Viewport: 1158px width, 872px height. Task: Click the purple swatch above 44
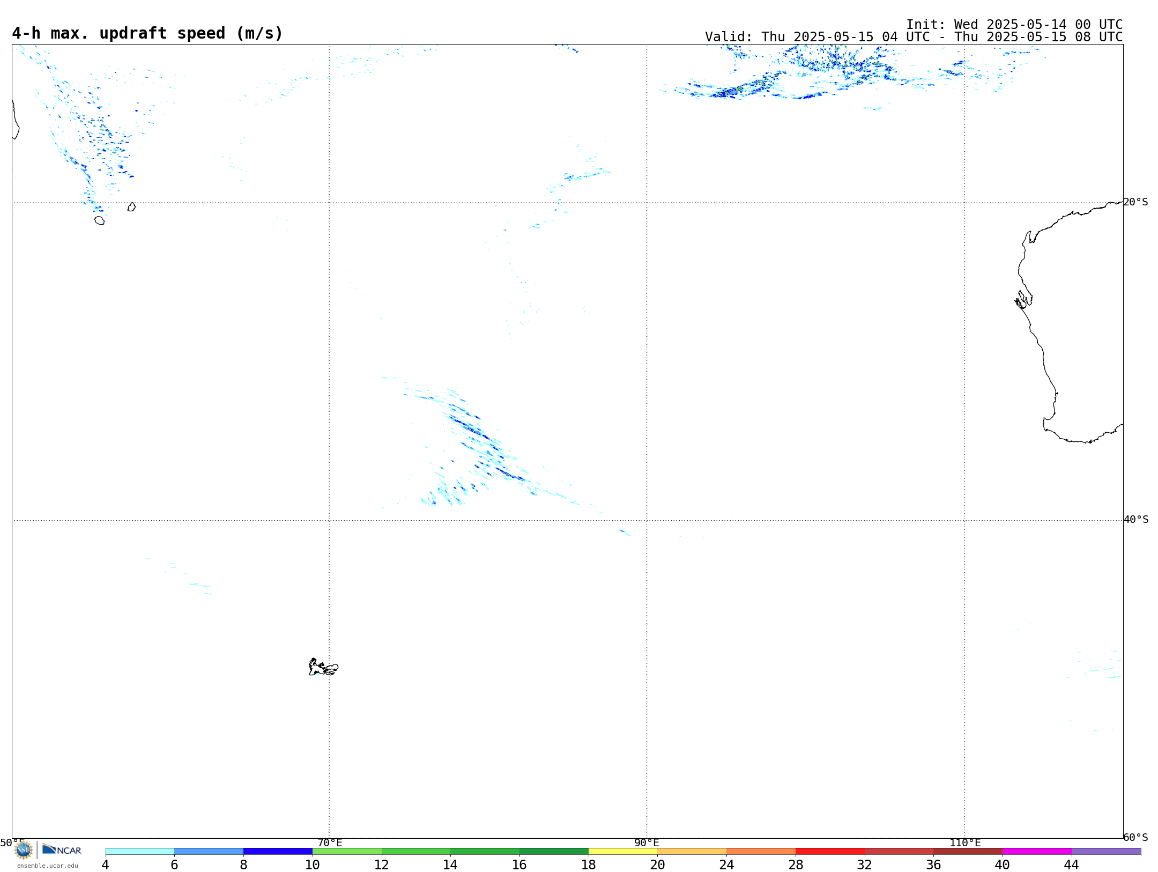(1106, 851)
